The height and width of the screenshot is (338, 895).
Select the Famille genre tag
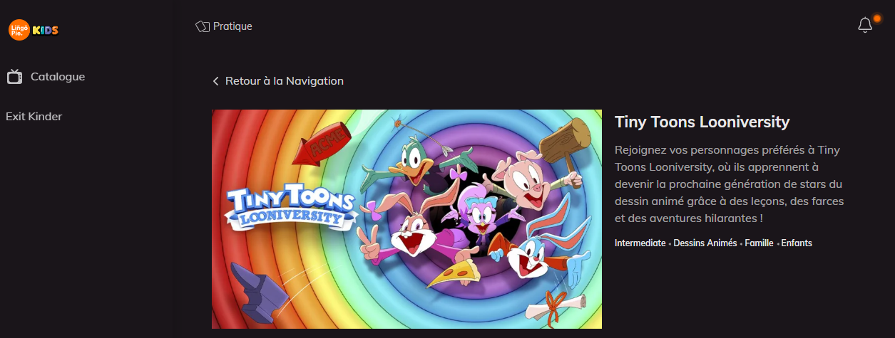coord(759,243)
